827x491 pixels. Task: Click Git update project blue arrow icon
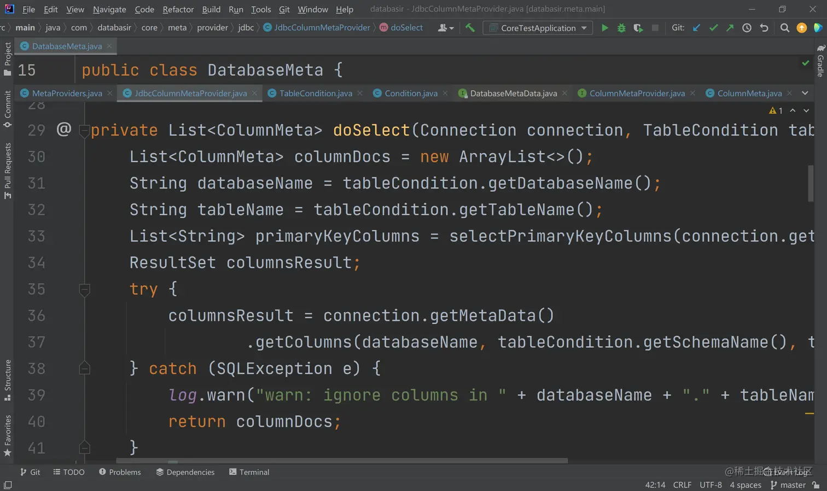(x=696, y=27)
